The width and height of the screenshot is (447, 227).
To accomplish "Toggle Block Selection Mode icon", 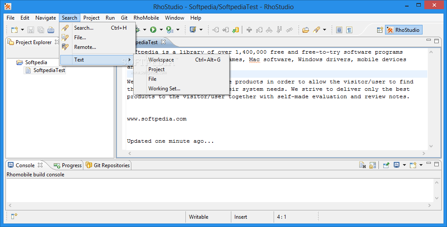I will (x=339, y=30).
